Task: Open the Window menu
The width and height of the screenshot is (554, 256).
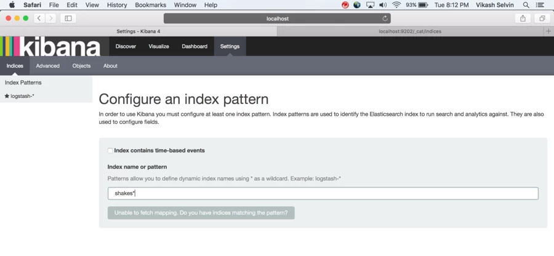Action: coord(185,5)
